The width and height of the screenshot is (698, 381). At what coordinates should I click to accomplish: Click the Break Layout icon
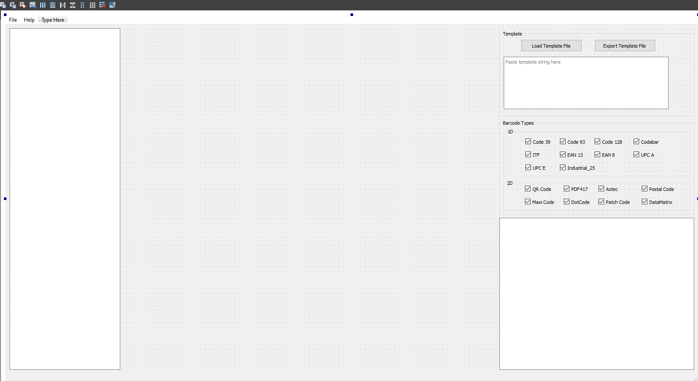[x=102, y=5]
